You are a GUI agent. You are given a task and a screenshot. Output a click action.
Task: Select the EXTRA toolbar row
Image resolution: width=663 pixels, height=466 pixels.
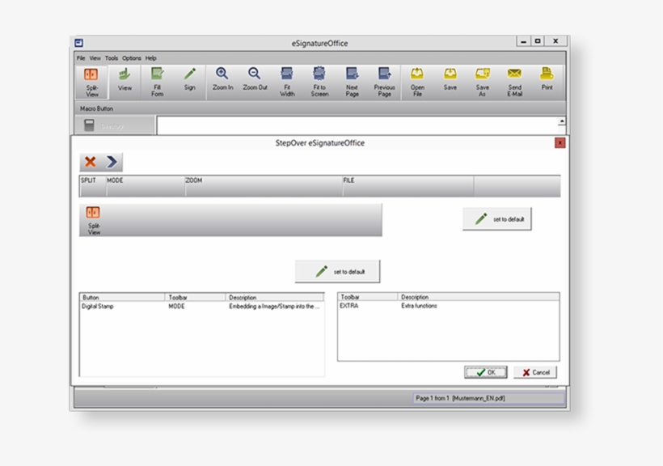click(x=448, y=306)
